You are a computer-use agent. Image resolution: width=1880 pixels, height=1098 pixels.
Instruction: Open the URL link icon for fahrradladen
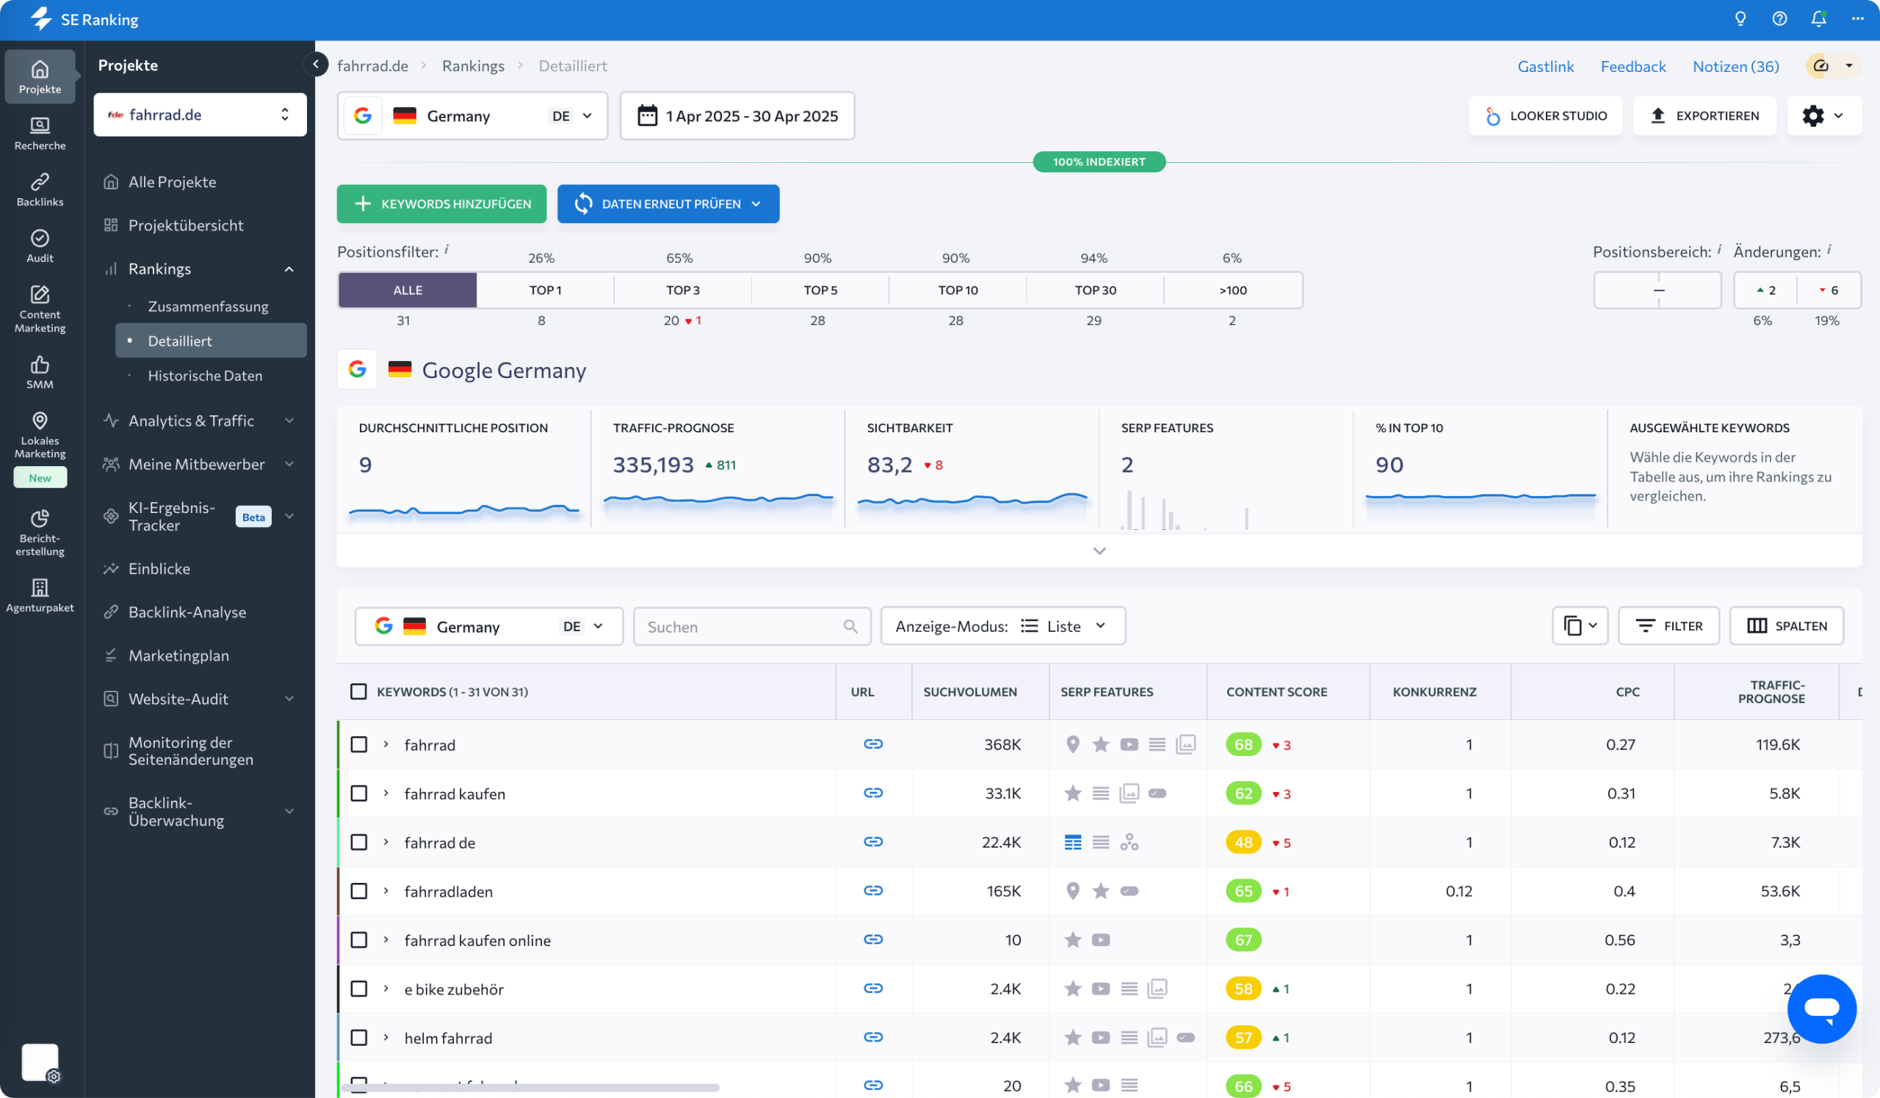pyautogui.click(x=873, y=891)
